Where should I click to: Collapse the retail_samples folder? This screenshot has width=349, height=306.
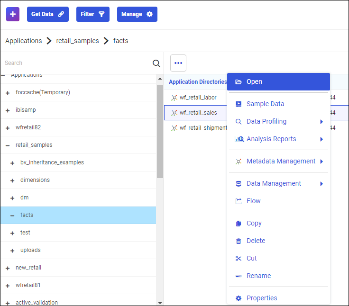click(8, 145)
